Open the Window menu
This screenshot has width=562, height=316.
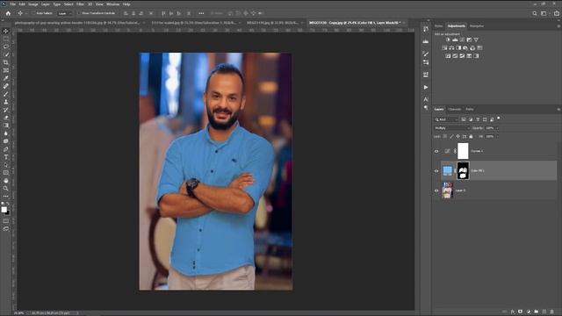113,4
